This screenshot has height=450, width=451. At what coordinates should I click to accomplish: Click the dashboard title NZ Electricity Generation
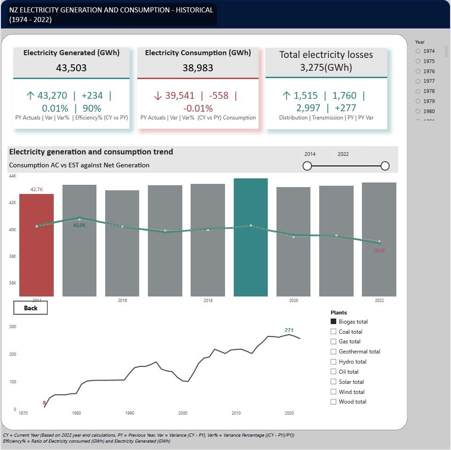[111, 15]
